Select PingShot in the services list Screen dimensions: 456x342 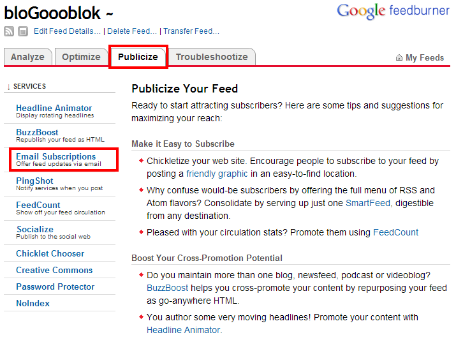pos(34,181)
